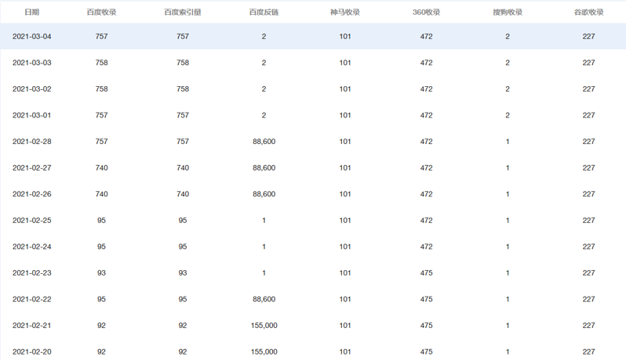The width and height of the screenshot is (626, 360).
Task: Click 谷歌收录 value in 2021-02-24 row
Action: click(588, 247)
